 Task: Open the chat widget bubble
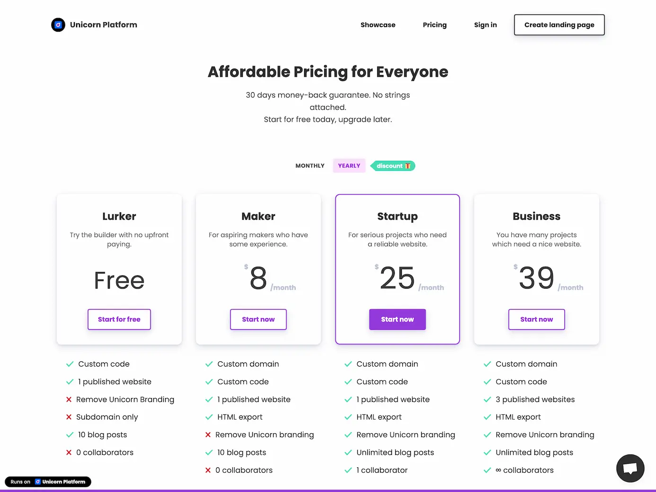tap(630, 468)
